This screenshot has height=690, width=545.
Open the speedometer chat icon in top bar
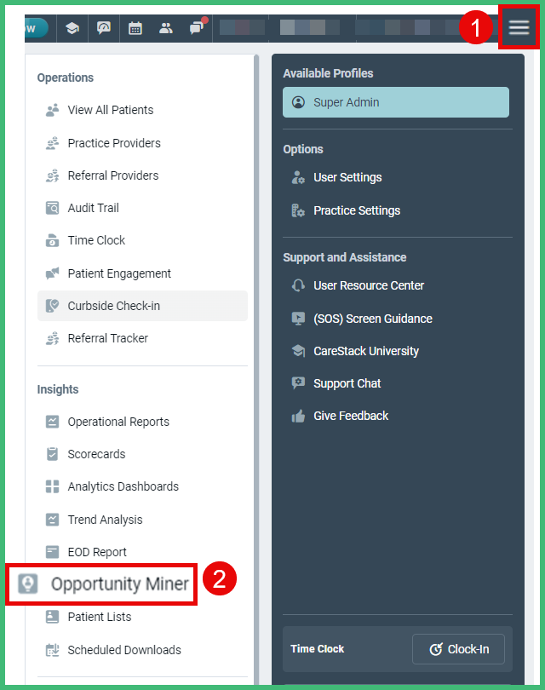point(104,29)
